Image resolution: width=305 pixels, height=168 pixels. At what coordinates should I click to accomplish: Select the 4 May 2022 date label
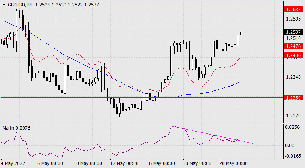coord(13,163)
